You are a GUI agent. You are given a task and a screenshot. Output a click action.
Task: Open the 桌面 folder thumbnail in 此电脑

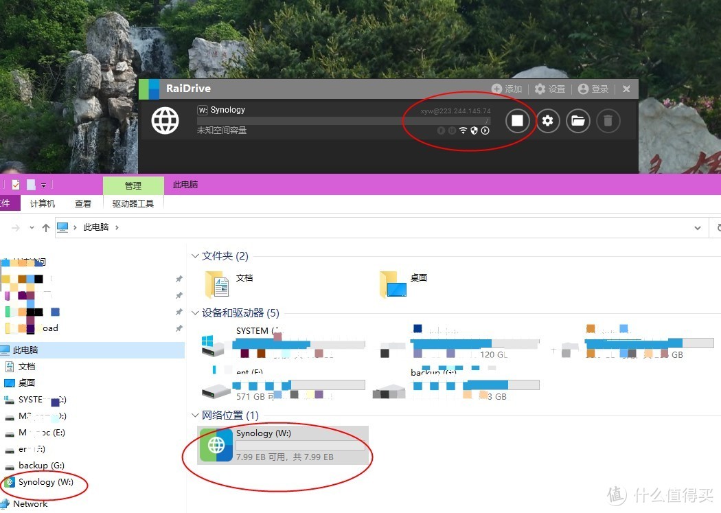[x=393, y=282]
